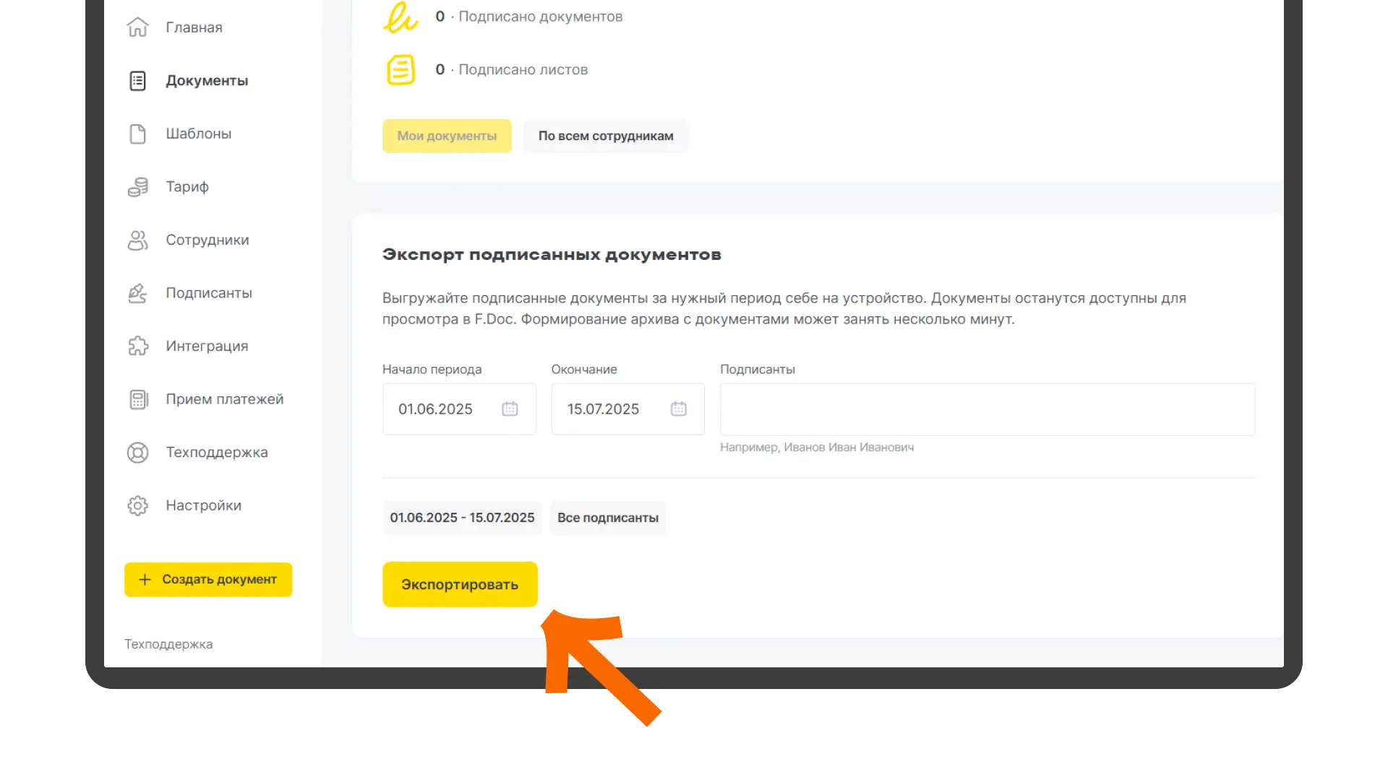Focus the Подписанты input field
The width and height of the screenshot is (1388, 780).
pyautogui.click(x=988, y=409)
